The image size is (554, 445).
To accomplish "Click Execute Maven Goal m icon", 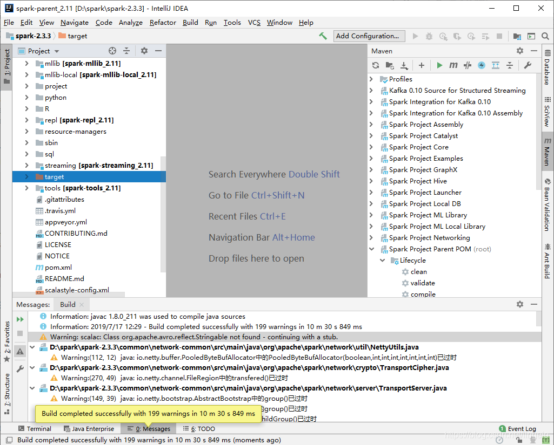I will [x=453, y=65].
